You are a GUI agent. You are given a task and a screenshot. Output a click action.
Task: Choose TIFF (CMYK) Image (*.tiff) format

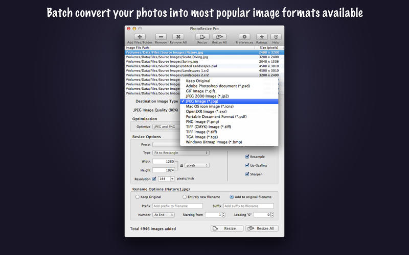pos(229,126)
